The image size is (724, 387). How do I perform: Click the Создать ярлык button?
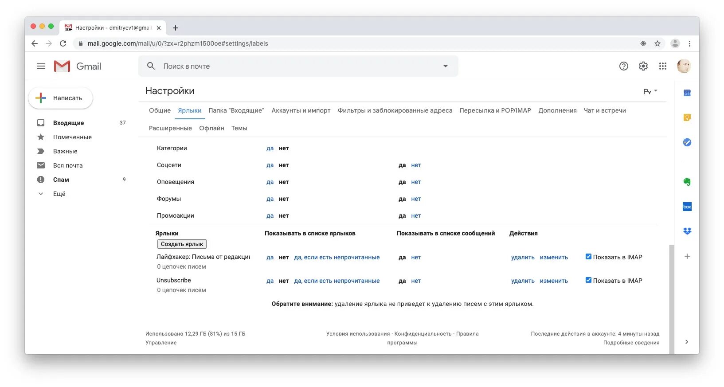(x=182, y=244)
